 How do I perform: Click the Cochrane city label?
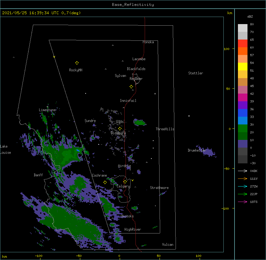[x=99, y=175]
